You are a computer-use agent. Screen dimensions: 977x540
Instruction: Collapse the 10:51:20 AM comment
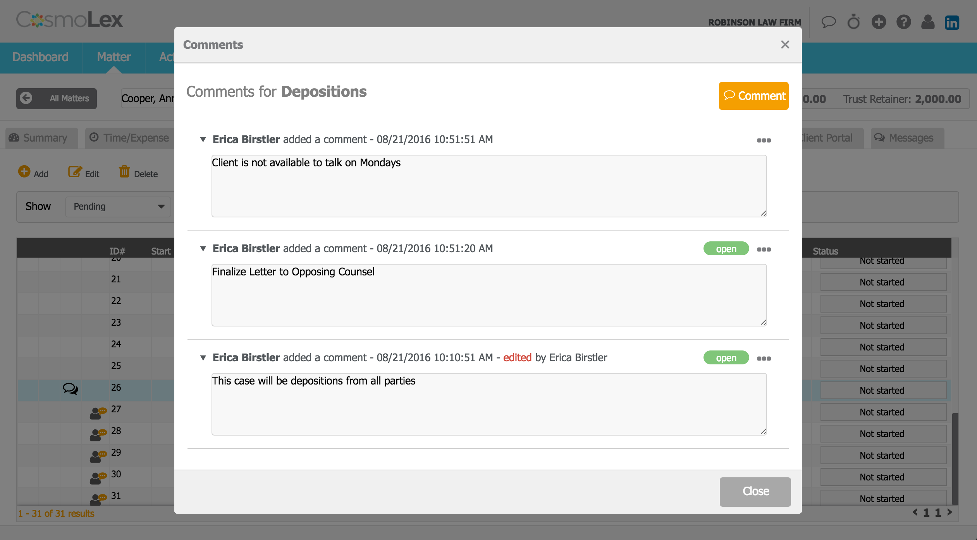(x=203, y=249)
